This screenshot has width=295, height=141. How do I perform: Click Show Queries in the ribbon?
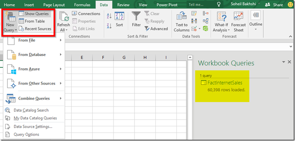(x=34, y=14)
